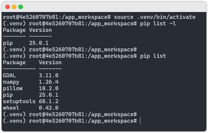Click the 'pip list -l' command
The image size is (208, 133).
158,24
